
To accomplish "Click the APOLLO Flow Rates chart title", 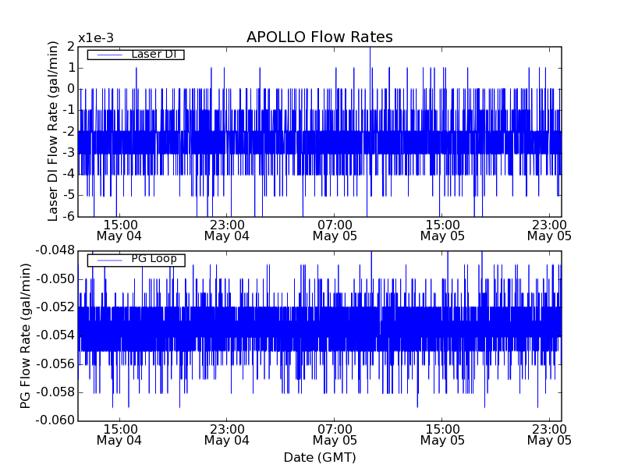I will point(319,37).
